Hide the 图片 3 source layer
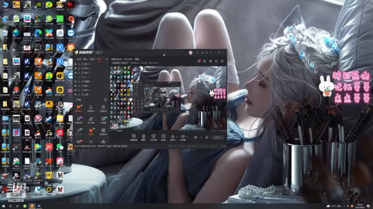 click(76, 73)
